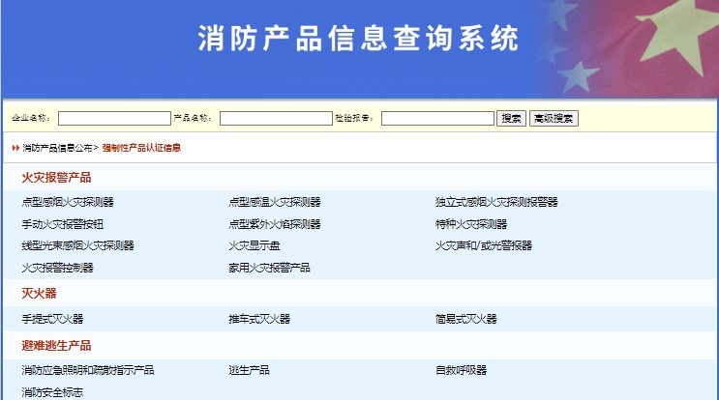This screenshot has width=719, height=400.
Task: Open 点型感烟火灾探测器 link
Action: point(68,202)
